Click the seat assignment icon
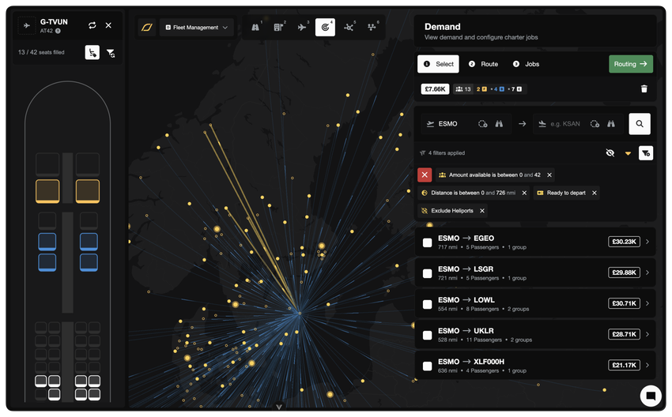This screenshot has width=672, height=417. click(92, 53)
